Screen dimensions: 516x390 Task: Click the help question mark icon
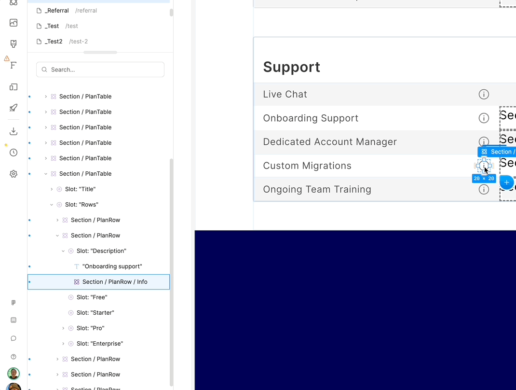(14, 357)
